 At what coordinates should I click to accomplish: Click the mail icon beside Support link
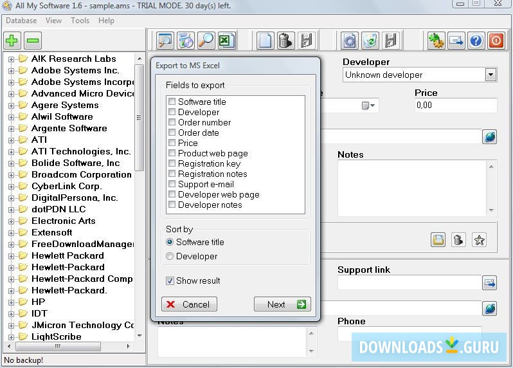490,283
